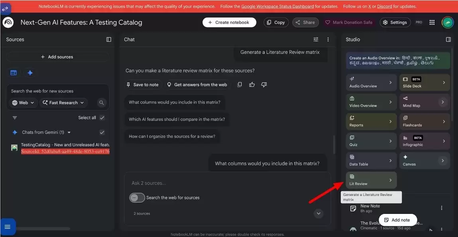Open Data Table tile
This screenshot has height=237, width=458.
(371, 161)
